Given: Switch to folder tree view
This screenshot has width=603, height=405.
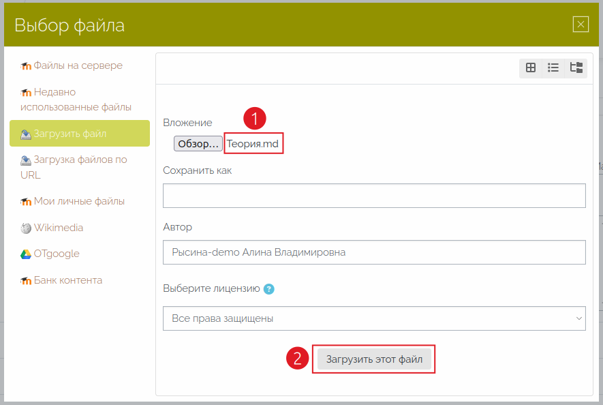Looking at the screenshot, I should coord(576,67).
